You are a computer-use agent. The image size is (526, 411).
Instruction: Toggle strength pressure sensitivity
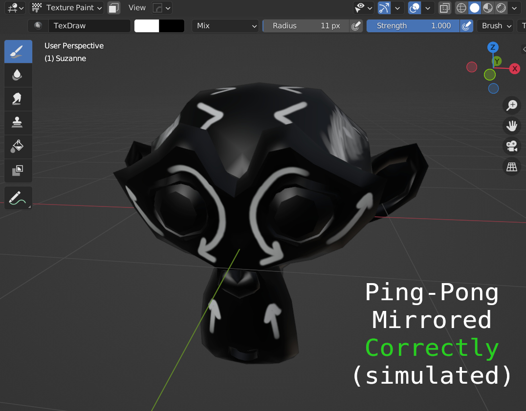click(x=466, y=26)
